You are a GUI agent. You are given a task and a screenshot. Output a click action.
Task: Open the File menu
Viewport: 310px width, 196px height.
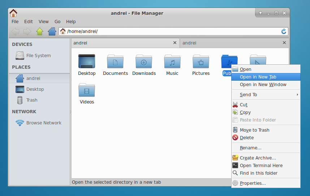15,22
